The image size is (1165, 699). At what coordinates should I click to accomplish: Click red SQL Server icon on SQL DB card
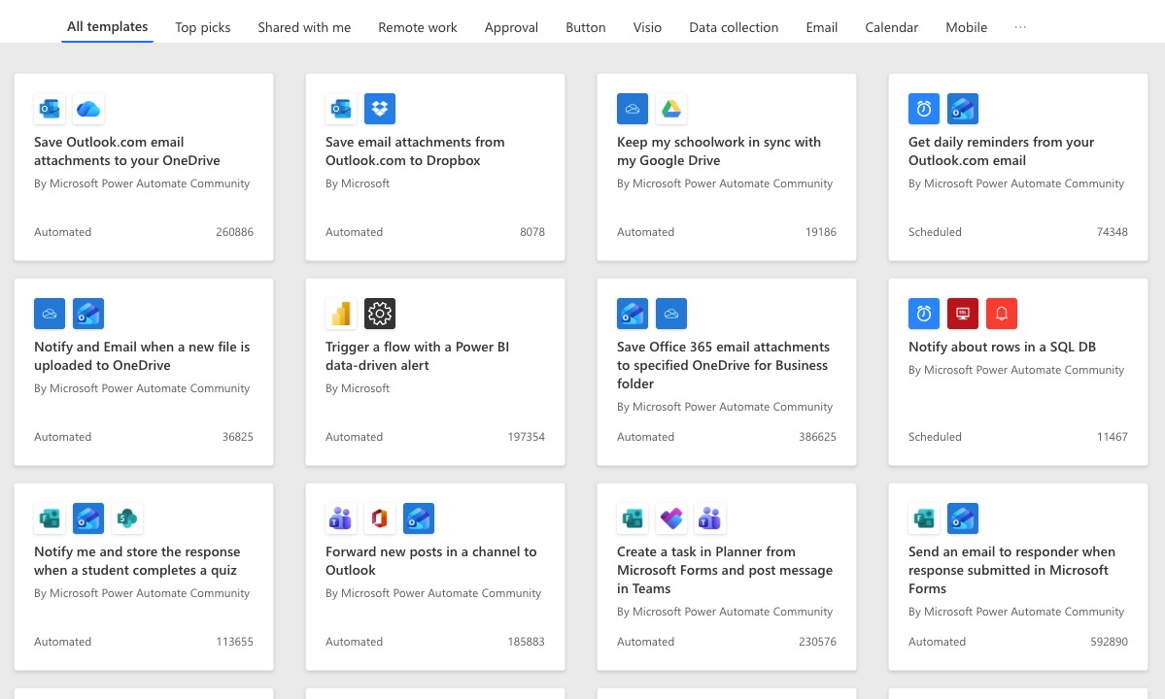pyautogui.click(x=962, y=314)
